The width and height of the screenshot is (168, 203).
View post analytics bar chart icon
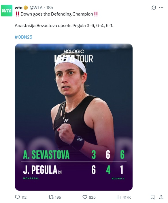(x=118, y=197)
